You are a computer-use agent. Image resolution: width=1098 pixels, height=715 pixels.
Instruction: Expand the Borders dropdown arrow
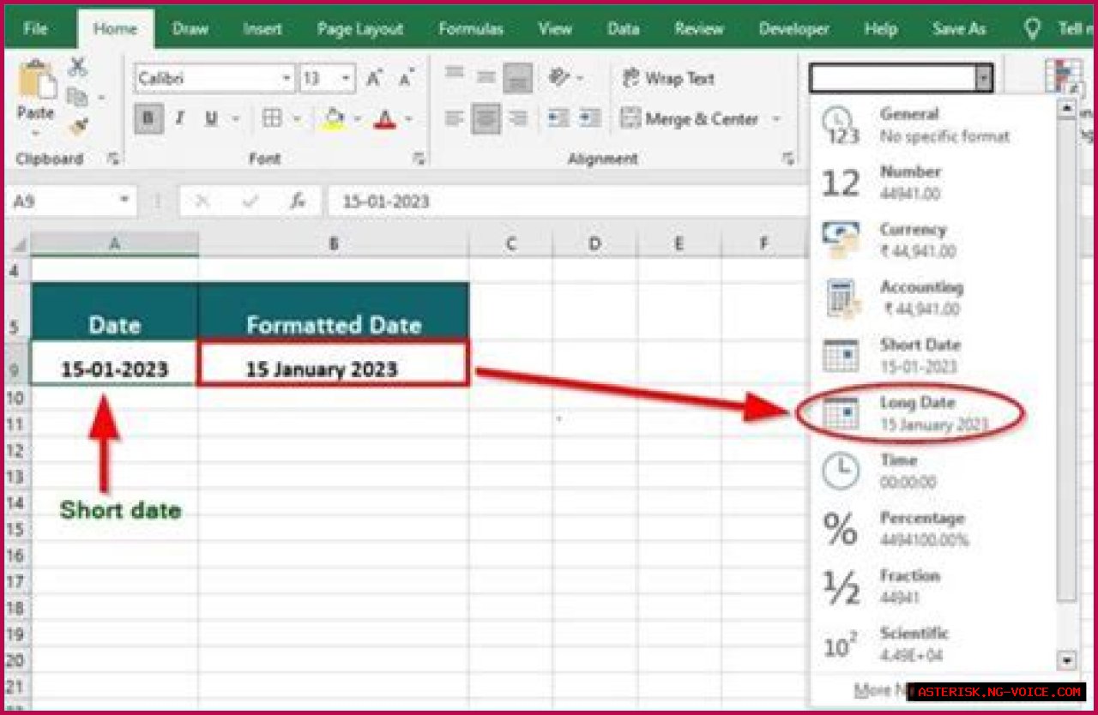[297, 117]
